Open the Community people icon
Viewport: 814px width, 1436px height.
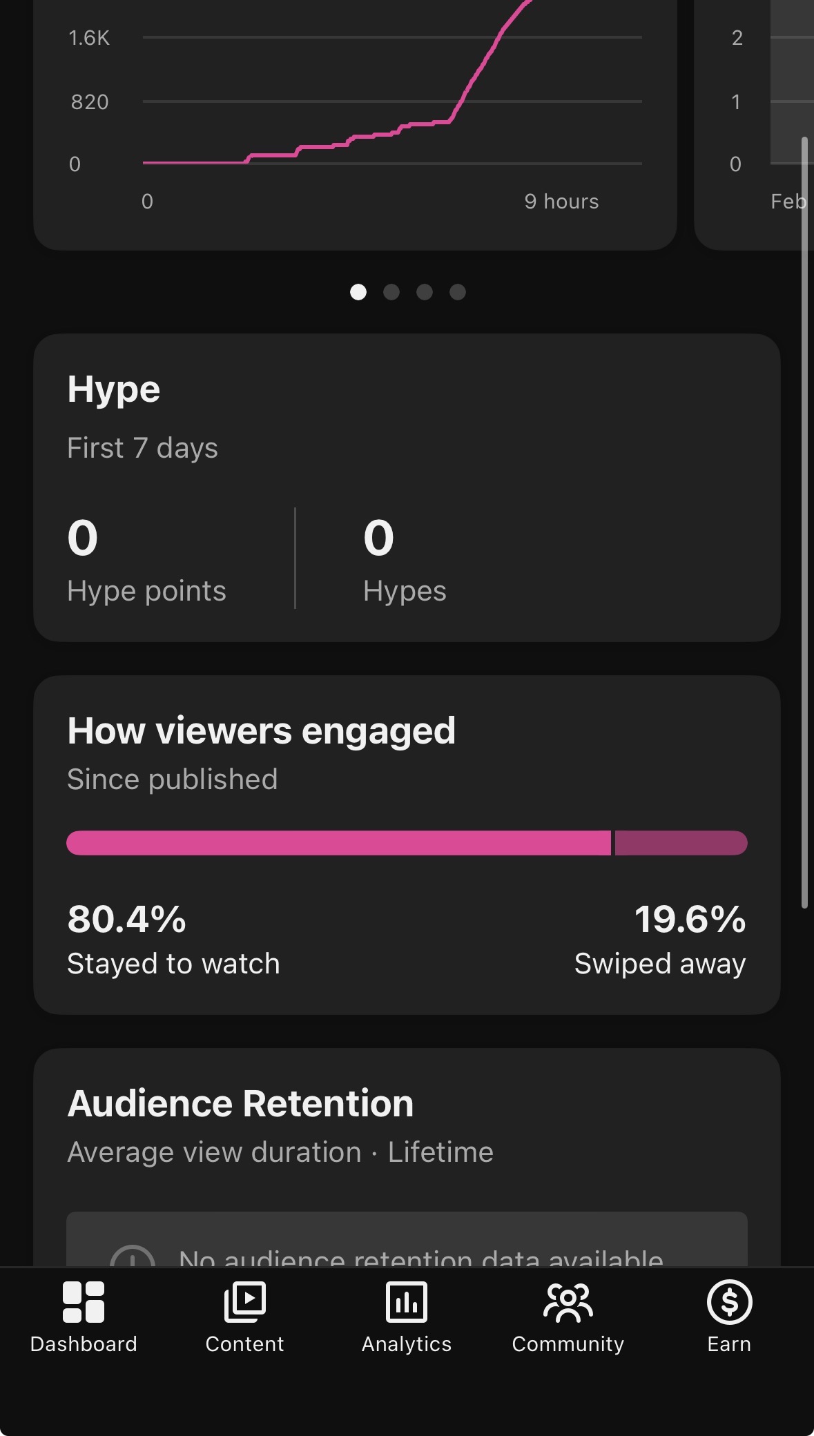(x=568, y=1302)
